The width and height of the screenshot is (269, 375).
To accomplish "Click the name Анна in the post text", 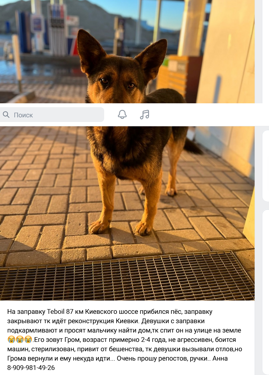I will 220,359.
